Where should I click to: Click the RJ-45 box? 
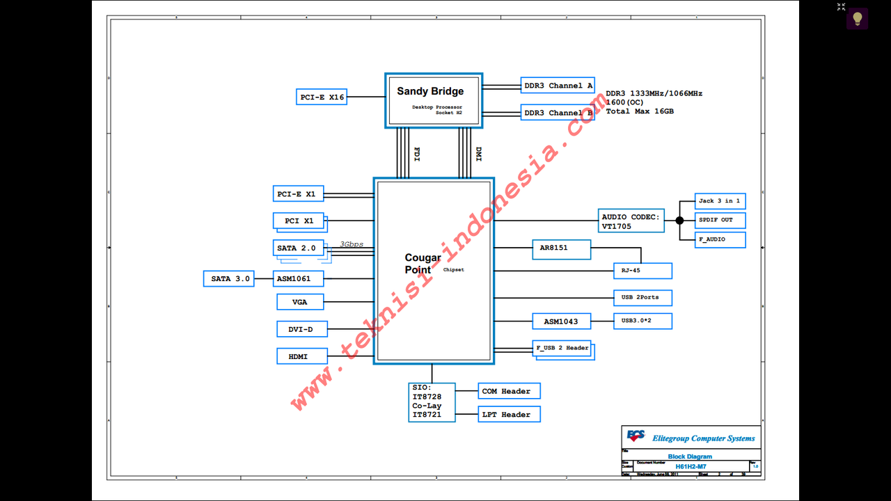pyautogui.click(x=642, y=271)
